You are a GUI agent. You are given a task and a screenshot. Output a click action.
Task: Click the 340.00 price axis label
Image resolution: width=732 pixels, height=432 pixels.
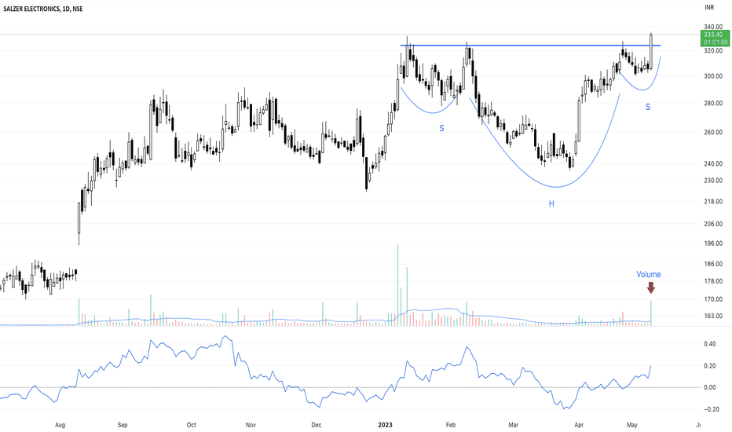[x=713, y=27]
